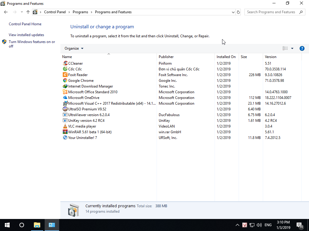The height and width of the screenshot is (231, 309).
Task: Expand the view options dropdown arrow
Action: [x=292, y=48]
